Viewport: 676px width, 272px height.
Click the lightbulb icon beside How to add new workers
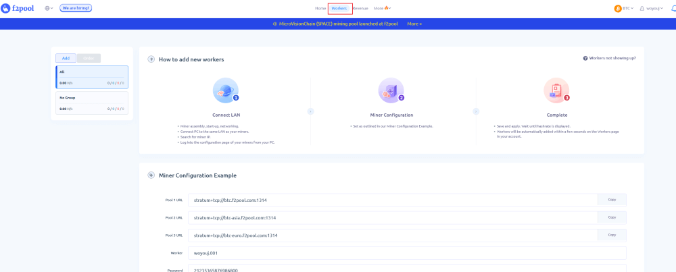tap(151, 59)
